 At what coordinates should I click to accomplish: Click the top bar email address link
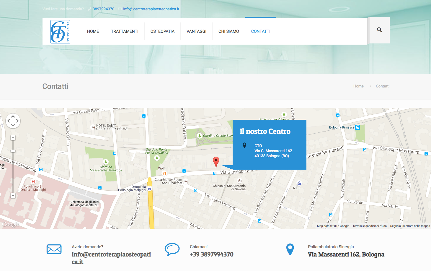click(x=151, y=9)
